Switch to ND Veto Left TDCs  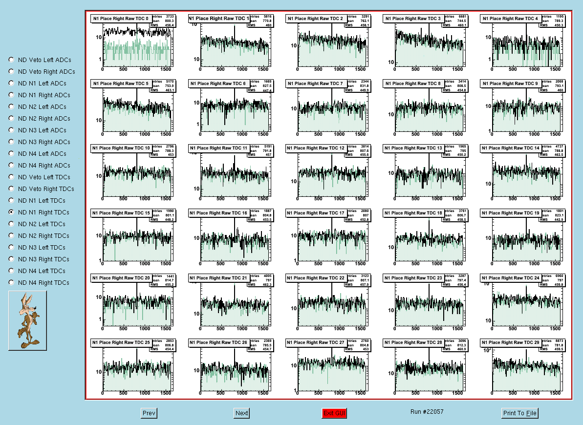pyautogui.click(x=12, y=177)
